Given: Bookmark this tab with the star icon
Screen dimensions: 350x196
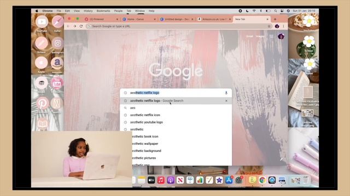Looking at the screenshot, I should (269, 26).
